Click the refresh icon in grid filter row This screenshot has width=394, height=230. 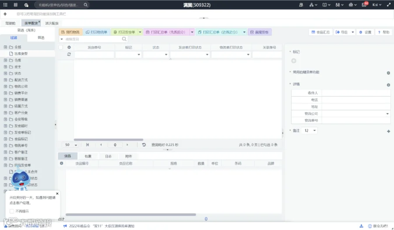click(69, 54)
